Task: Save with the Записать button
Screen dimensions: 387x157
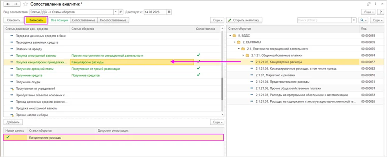Action: (x=36, y=20)
